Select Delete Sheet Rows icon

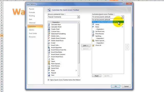point(49,41)
